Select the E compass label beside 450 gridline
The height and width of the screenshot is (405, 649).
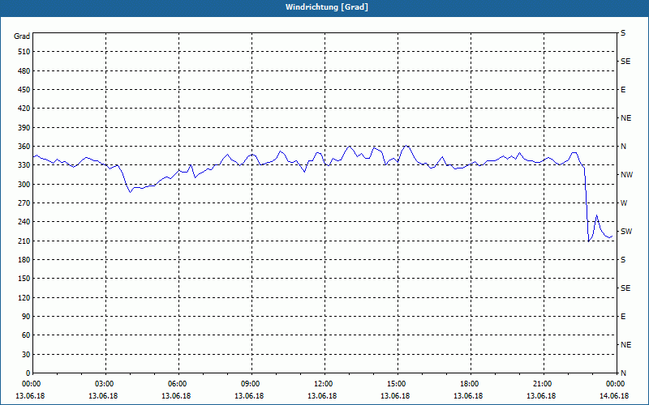tap(623, 90)
